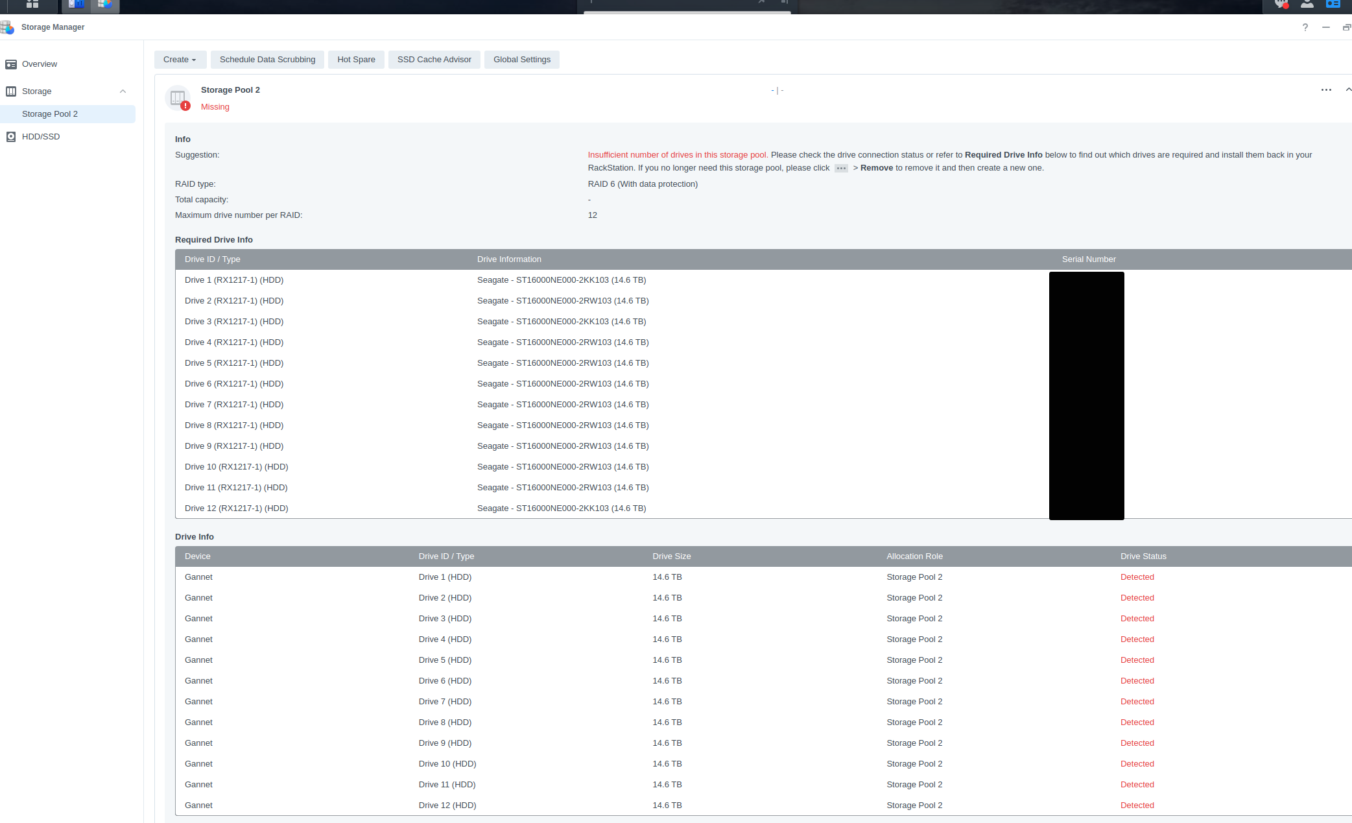The image size is (1352, 823).
Task: Click the Overview panel icon
Action: [x=12, y=65]
